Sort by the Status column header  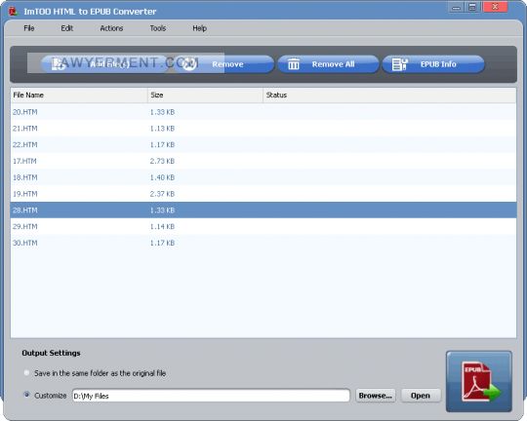(389, 95)
